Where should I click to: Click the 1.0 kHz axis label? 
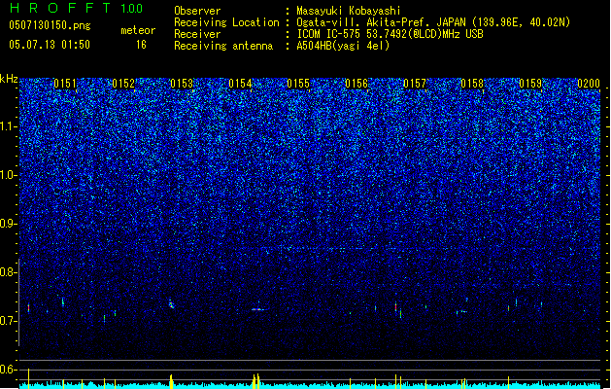click(x=9, y=175)
